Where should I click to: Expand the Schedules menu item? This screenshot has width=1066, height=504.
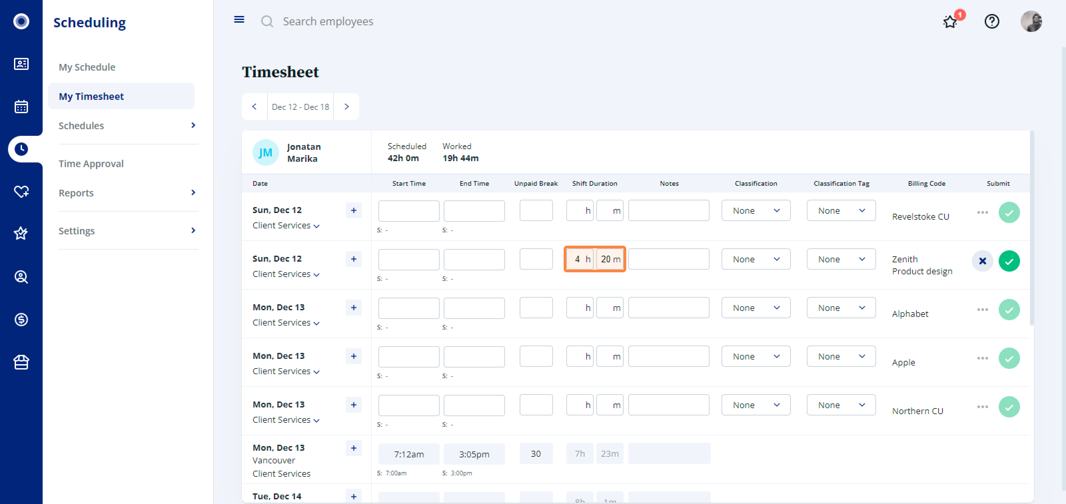click(x=128, y=125)
